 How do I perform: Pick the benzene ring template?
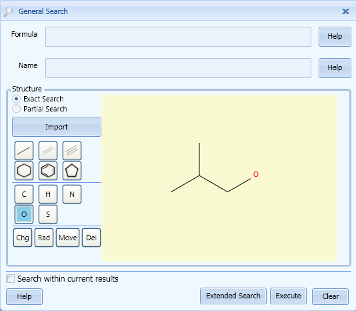pyautogui.click(x=48, y=171)
